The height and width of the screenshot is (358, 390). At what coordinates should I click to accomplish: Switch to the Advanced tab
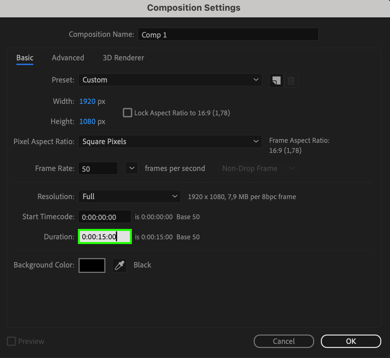68,58
